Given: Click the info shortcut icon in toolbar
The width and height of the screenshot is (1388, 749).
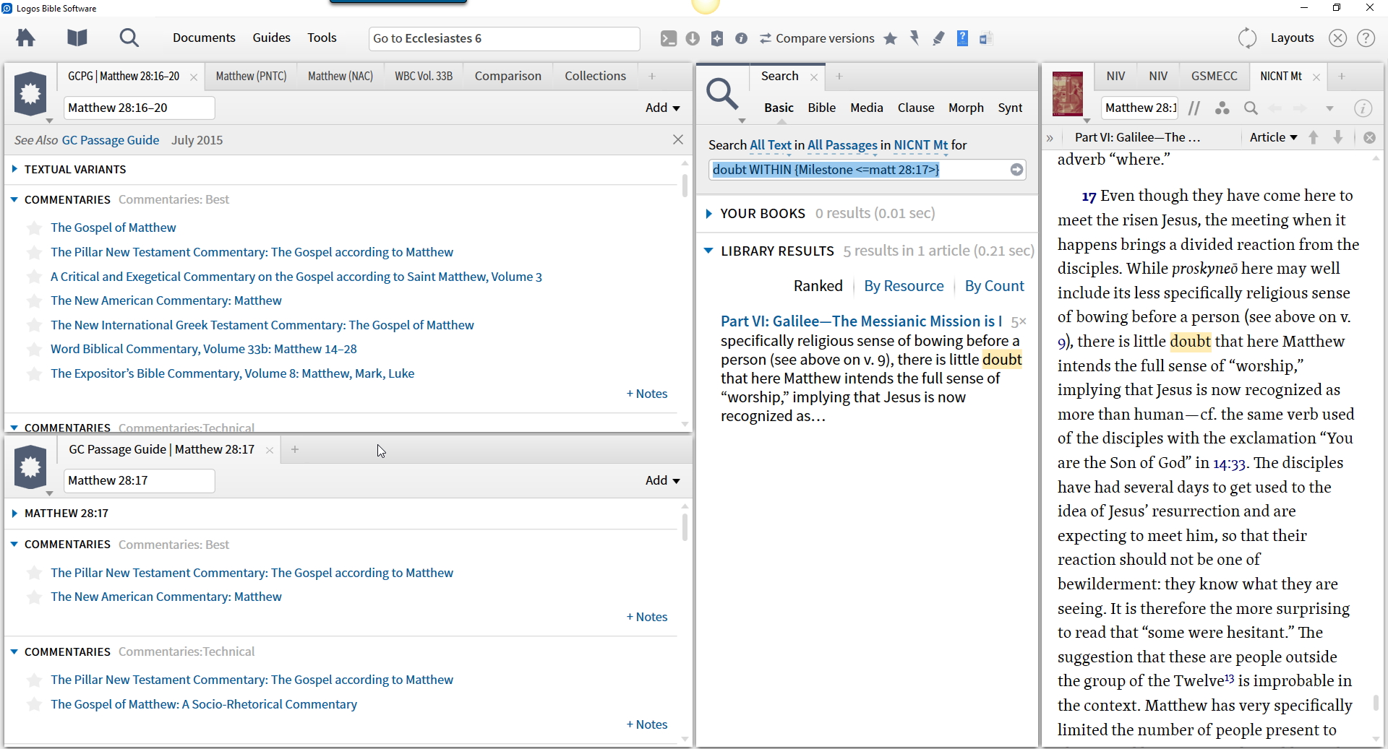Looking at the screenshot, I should (x=741, y=38).
